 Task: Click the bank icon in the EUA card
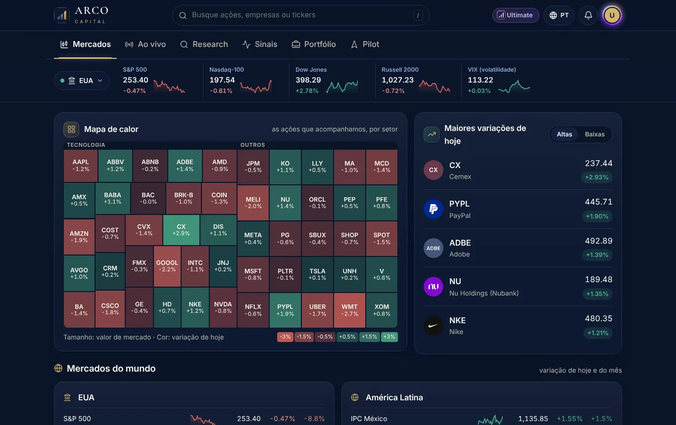pyautogui.click(x=68, y=398)
